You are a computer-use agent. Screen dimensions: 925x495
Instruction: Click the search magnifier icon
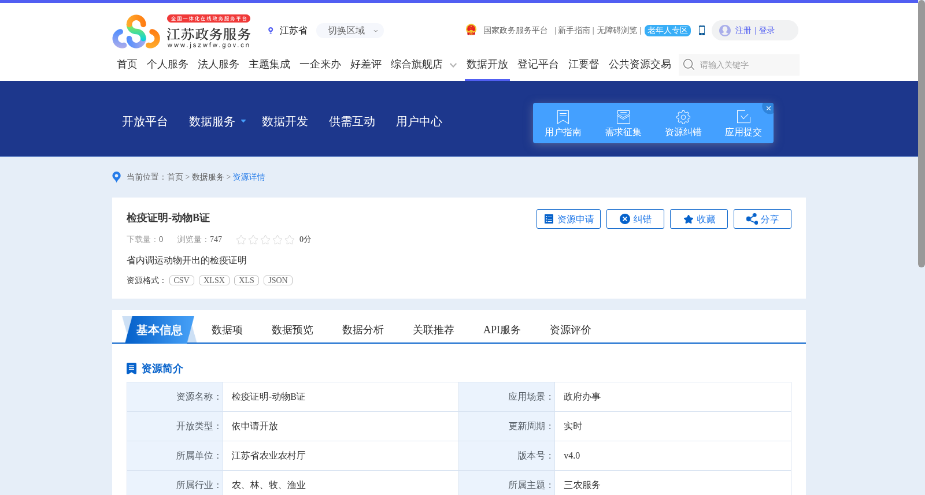tap(689, 65)
